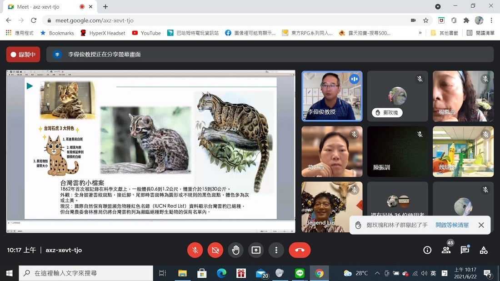Viewport: 500px width, 281px height.
Task: Open 東方RPG系列同人 bookmark
Action: [x=307, y=33]
